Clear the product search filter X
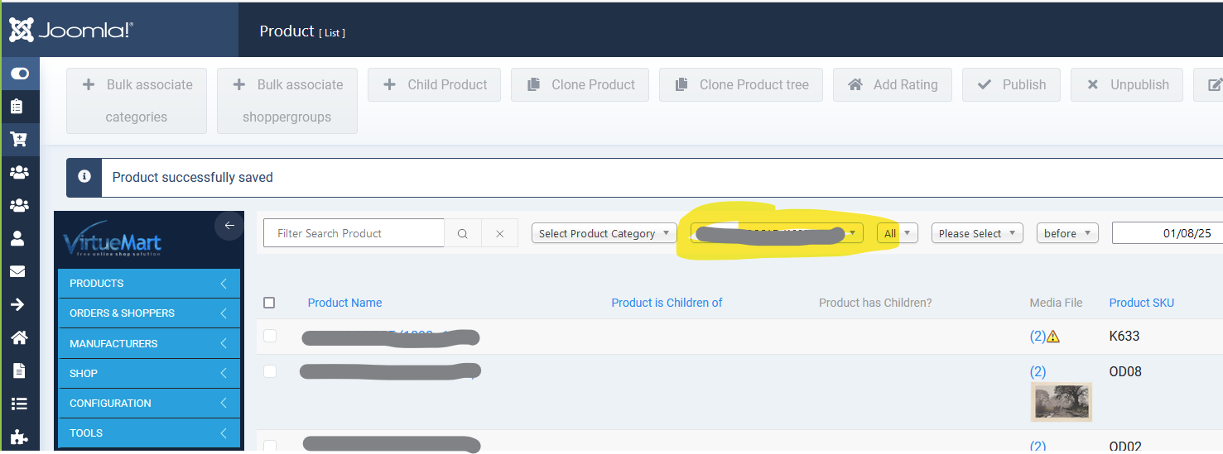Image resolution: width=1223 pixels, height=454 pixels. click(x=499, y=233)
